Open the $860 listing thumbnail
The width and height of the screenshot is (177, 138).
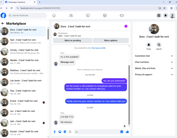point(55,34)
